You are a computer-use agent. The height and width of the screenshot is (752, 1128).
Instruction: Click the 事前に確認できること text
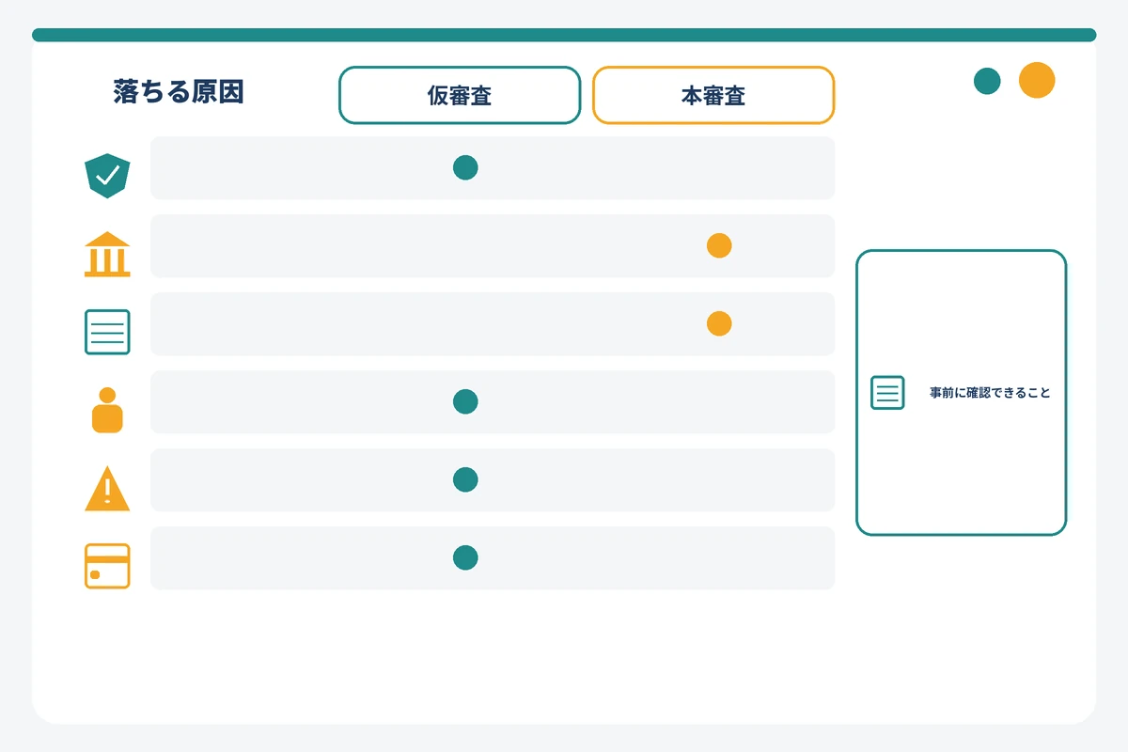990,393
